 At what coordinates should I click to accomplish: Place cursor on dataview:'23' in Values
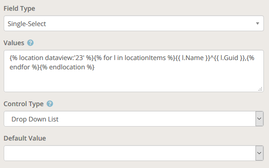(x=64, y=58)
